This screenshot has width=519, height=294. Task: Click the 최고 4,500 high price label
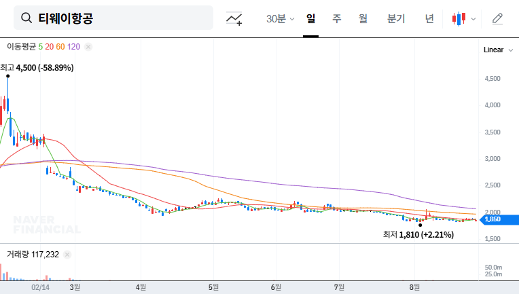coord(37,68)
